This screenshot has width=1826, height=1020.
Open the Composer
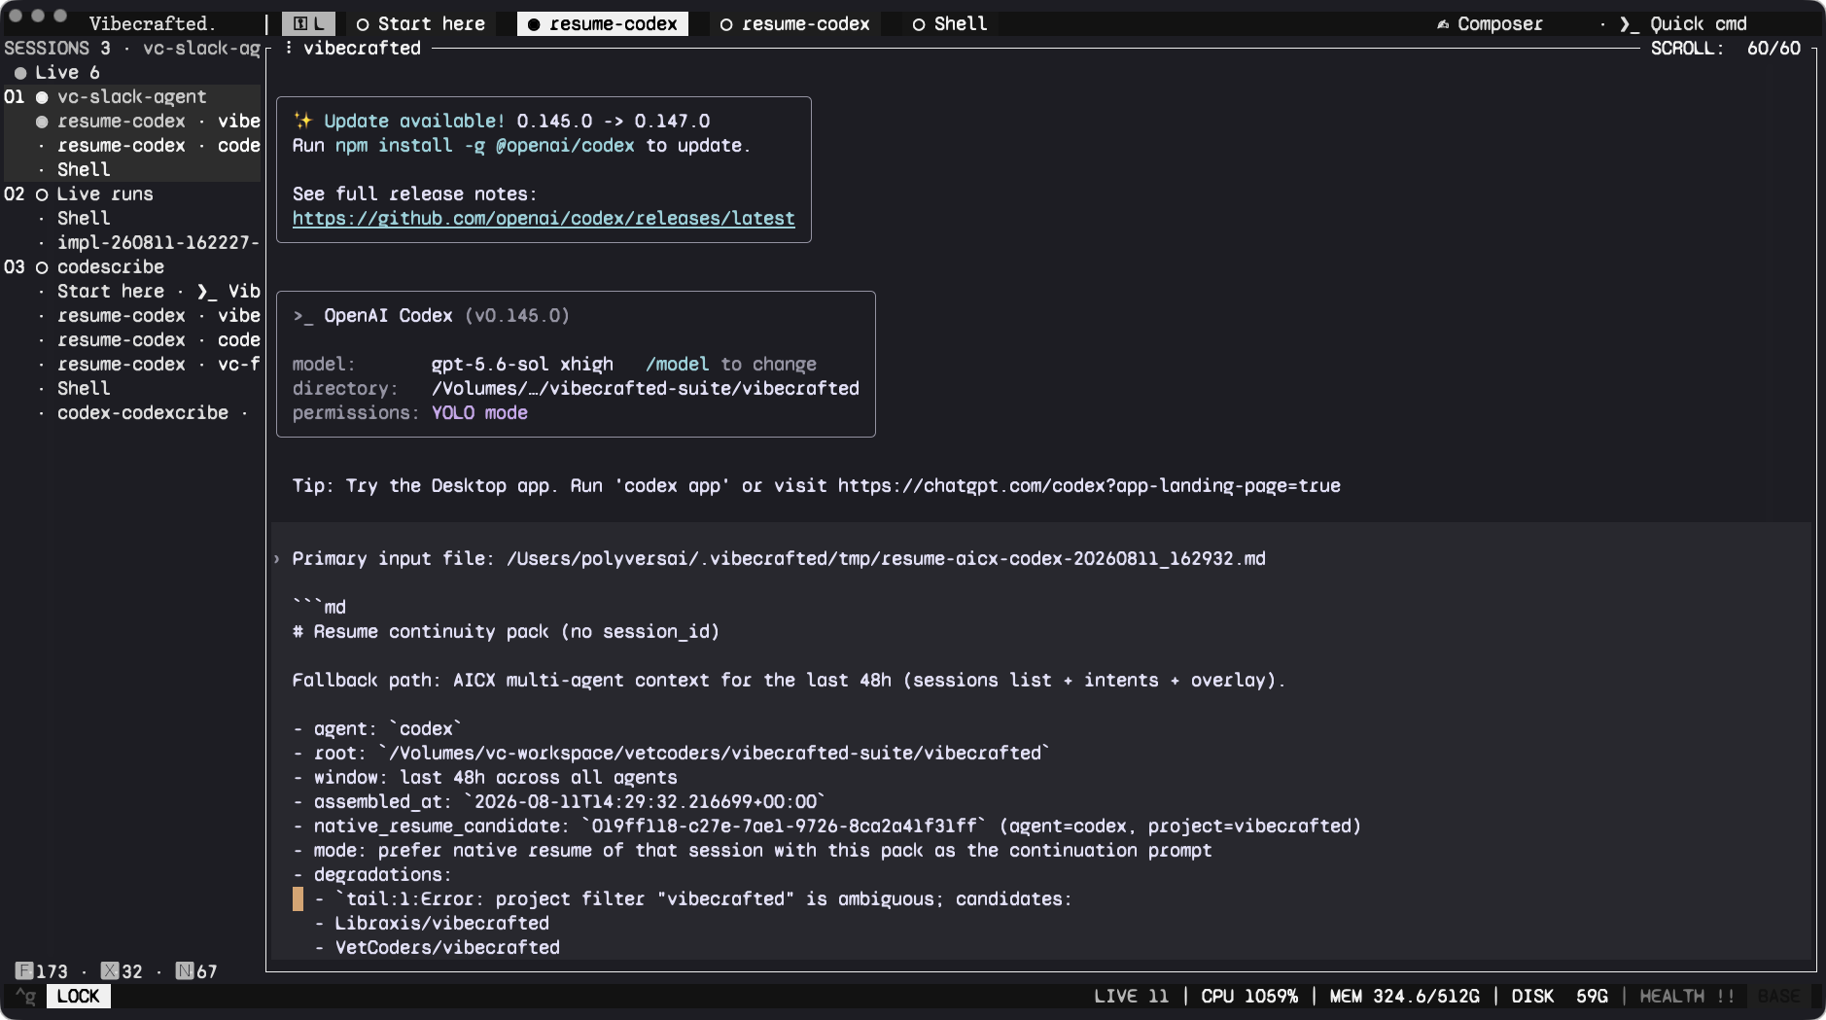1490,24
